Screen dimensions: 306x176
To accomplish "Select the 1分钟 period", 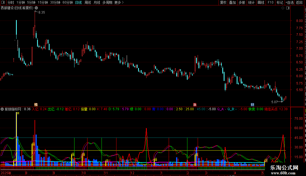I will click(21, 2).
